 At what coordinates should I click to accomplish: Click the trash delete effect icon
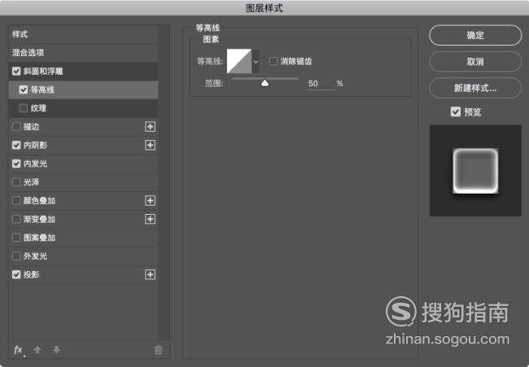158,350
